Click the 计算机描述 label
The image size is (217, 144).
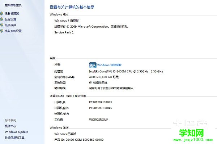point(61,114)
